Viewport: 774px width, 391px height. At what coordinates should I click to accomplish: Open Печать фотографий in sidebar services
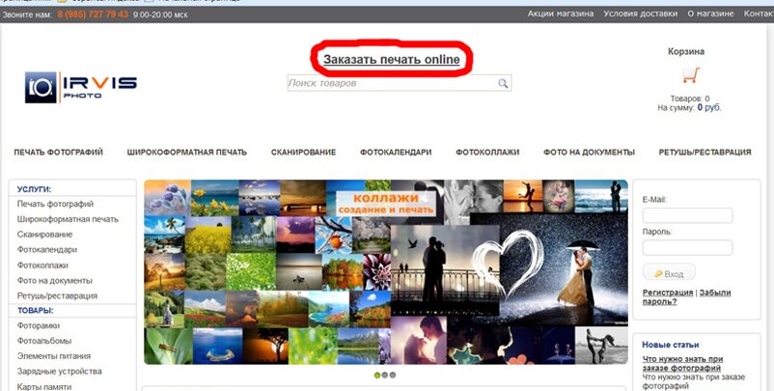pyautogui.click(x=55, y=204)
